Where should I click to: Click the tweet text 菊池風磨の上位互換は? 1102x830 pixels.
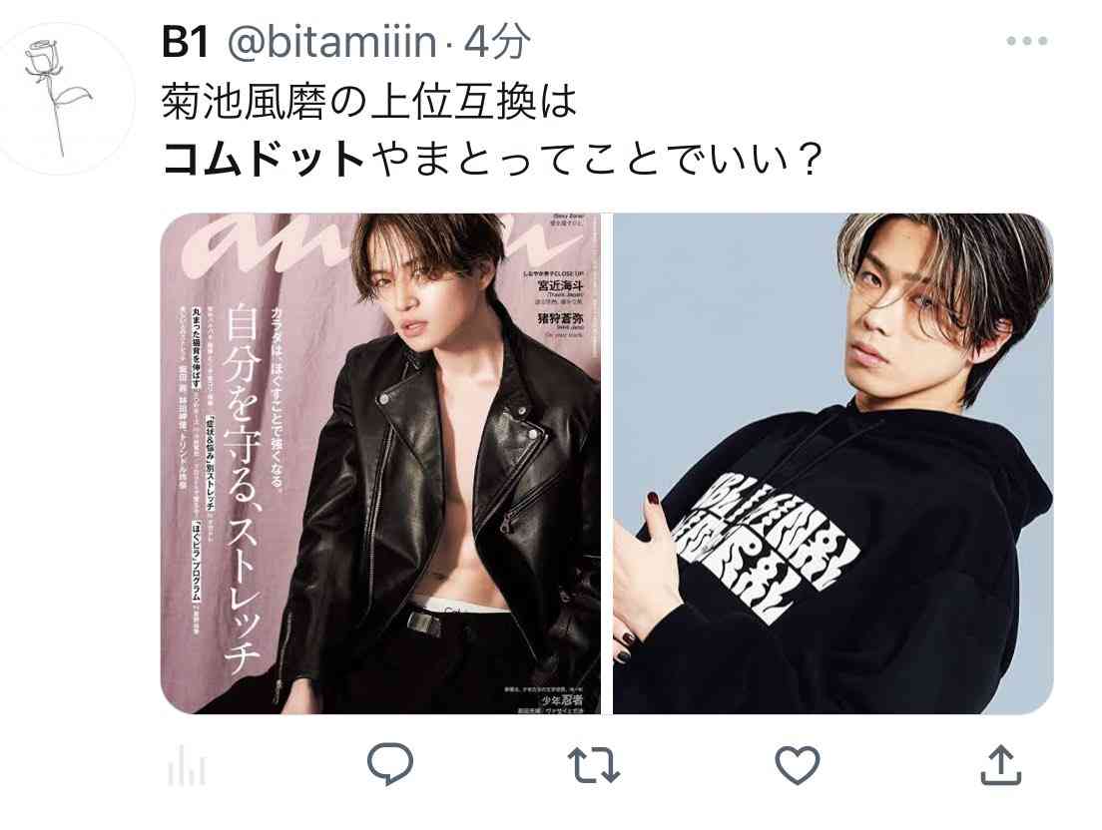click(x=369, y=103)
